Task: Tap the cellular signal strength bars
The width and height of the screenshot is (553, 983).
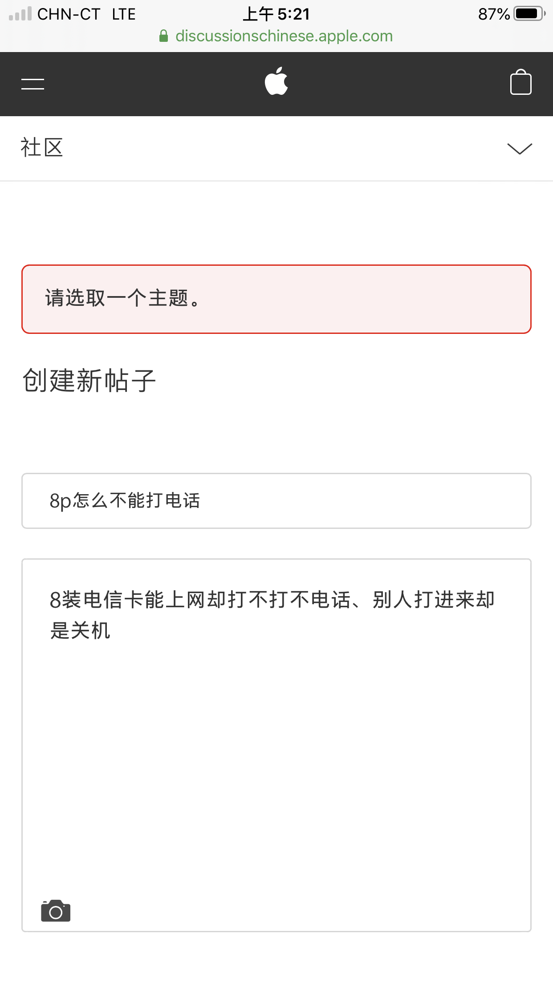Action: [20, 14]
